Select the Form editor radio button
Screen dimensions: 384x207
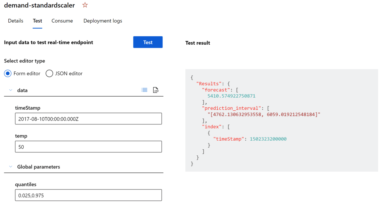coord(8,73)
